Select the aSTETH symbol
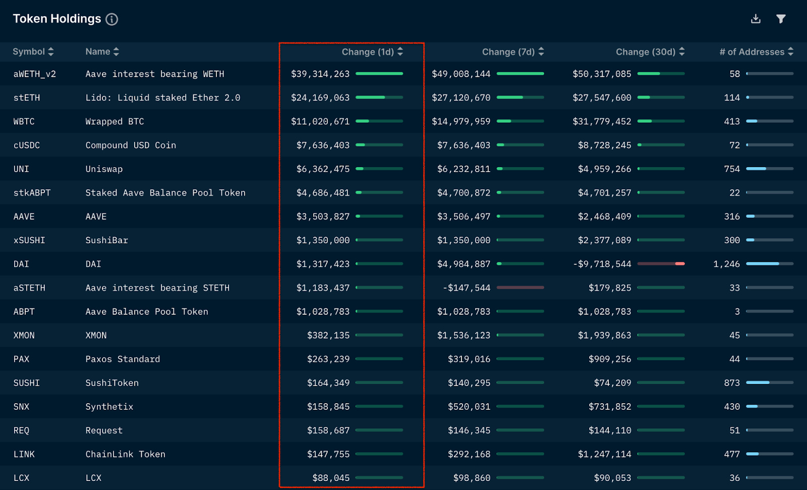Screen dimensions: 807x490 [x=29, y=288]
